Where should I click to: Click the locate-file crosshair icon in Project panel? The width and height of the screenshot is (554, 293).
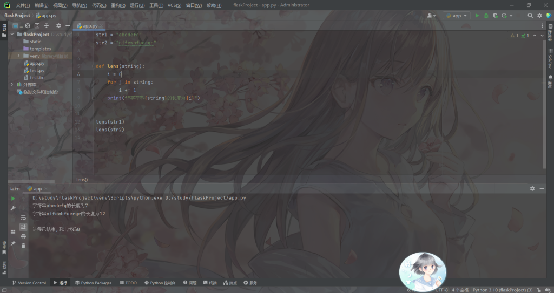[28, 25]
